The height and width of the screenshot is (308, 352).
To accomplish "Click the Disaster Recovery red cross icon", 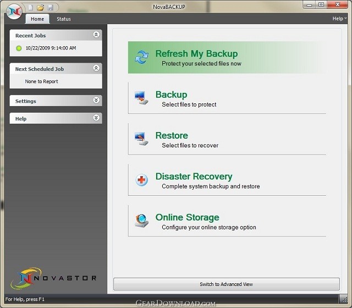I will click(x=142, y=180).
